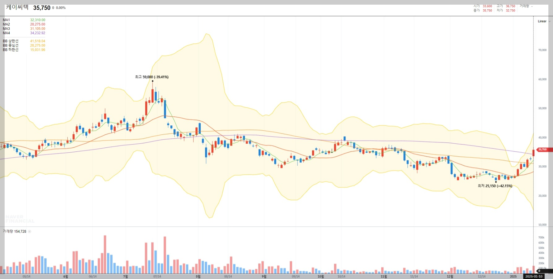The width and height of the screenshot is (553, 279).
Task: Open the Linear scale dropdown
Action: point(544,21)
